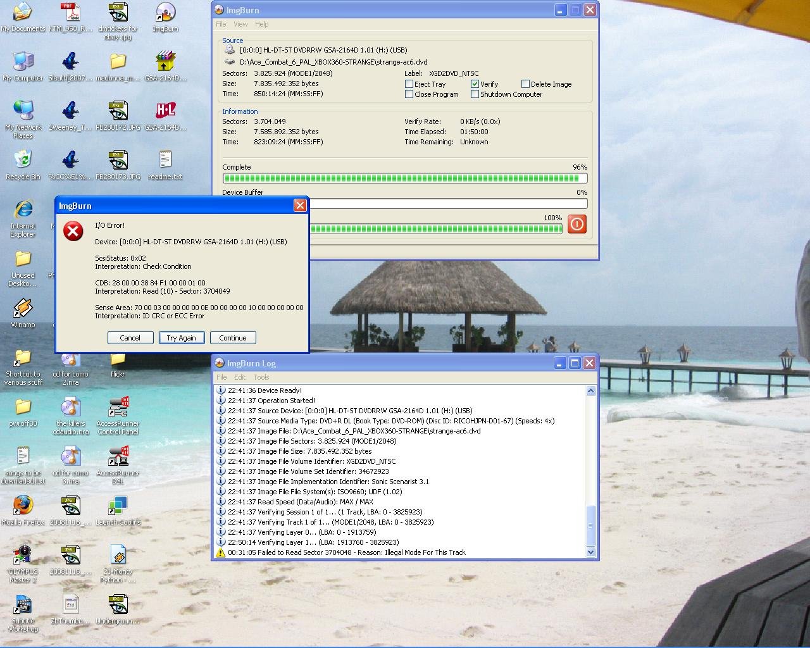Open the Recycle Bin
This screenshot has width=810, height=648.
coord(23,165)
